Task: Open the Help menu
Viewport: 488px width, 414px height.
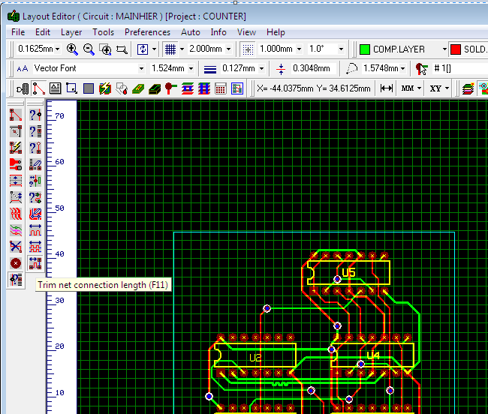Action: (x=276, y=32)
